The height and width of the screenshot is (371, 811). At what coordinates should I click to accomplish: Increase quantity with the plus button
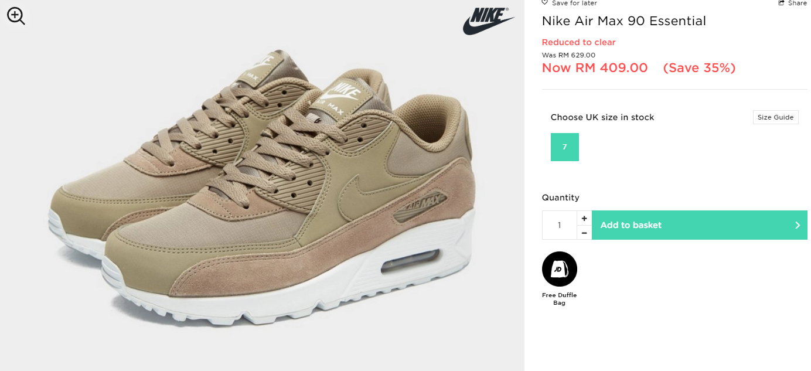point(584,218)
